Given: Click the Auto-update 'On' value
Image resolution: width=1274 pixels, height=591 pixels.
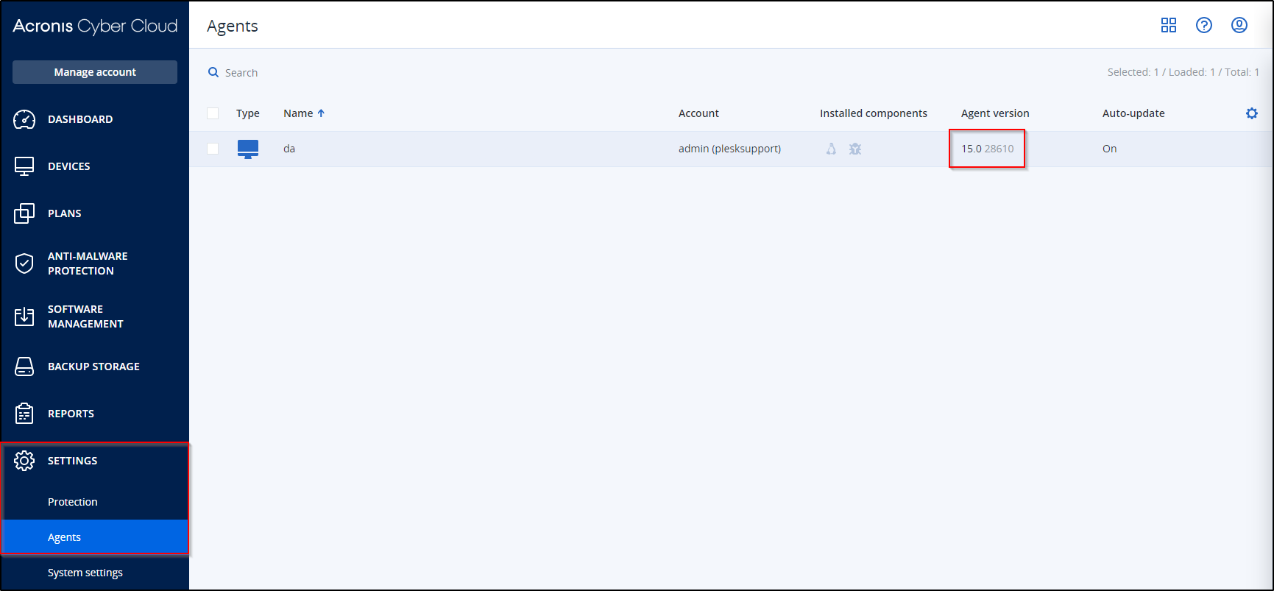Looking at the screenshot, I should click(1109, 149).
